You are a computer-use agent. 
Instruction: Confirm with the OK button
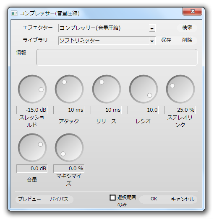tap(154, 199)
